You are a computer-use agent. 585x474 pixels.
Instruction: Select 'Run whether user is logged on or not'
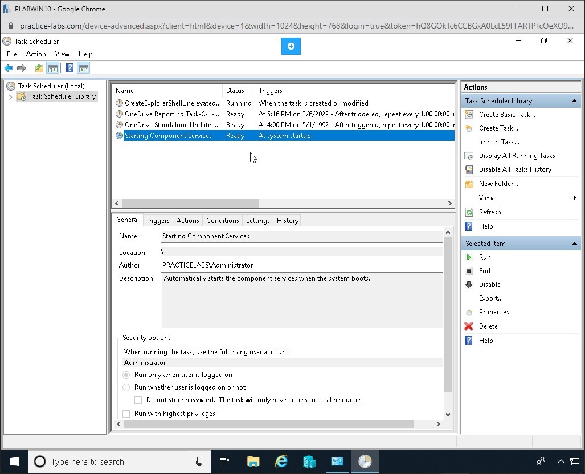pos(126,388)
